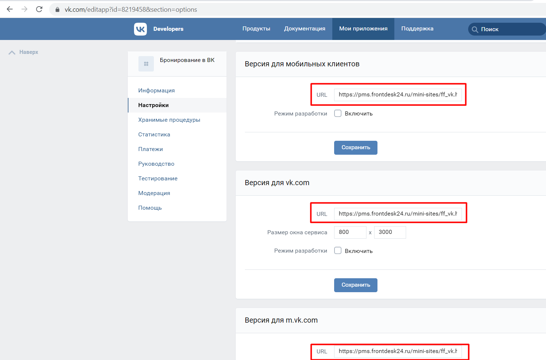This screenshot has height=360, width=546.
Task: Click the browser address bar URL
Action: pyautogui.click(x=131, y=10)
